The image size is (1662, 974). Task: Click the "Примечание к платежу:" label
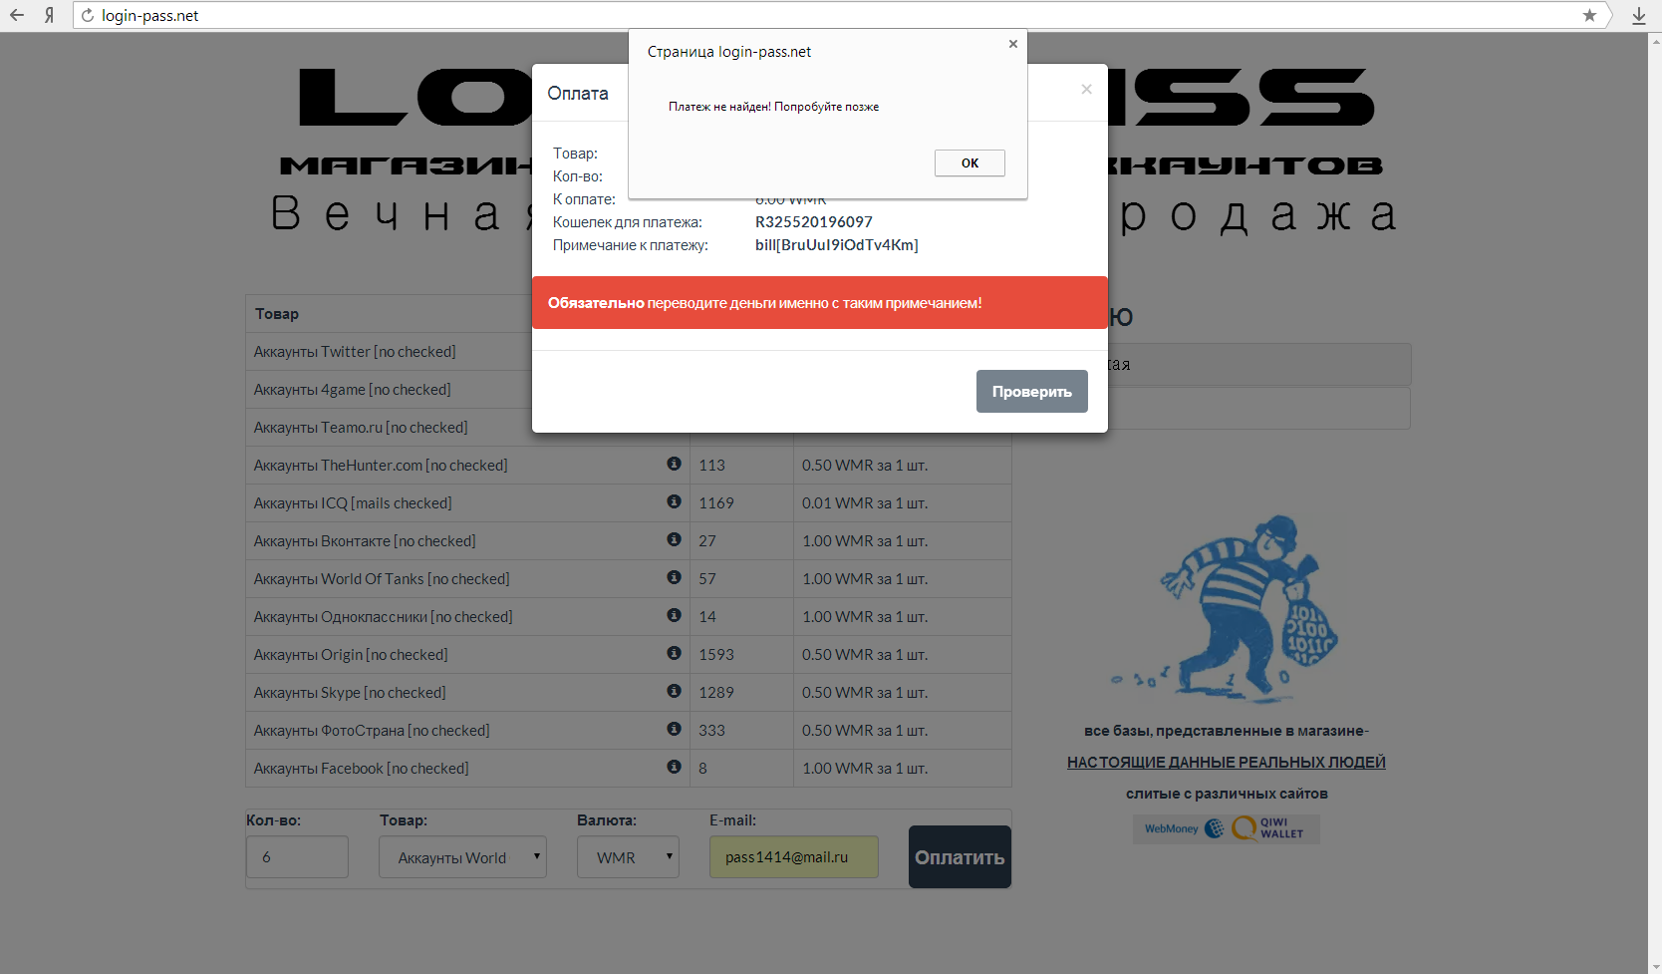(631, 245)
